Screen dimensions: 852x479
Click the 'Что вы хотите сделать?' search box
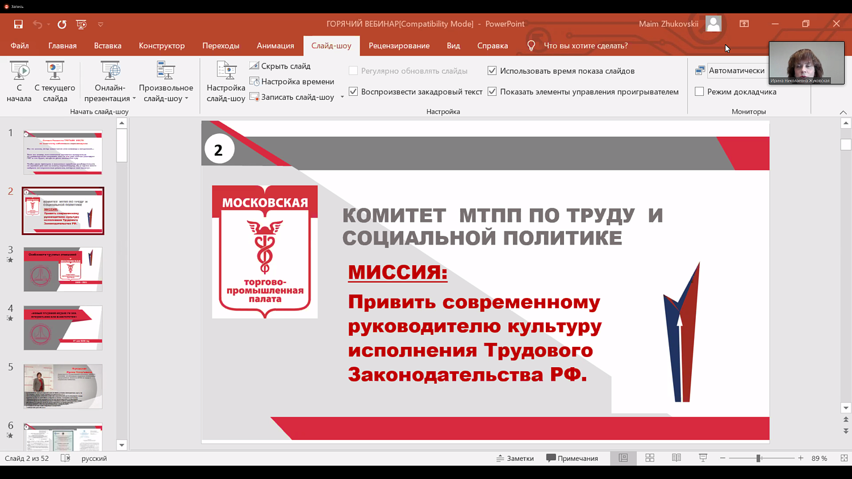586,45
